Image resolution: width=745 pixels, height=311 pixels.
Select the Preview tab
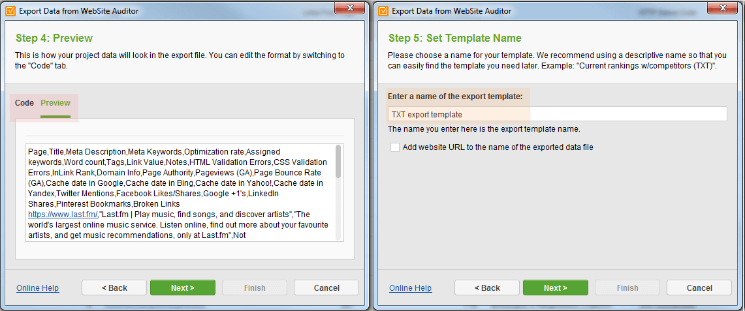(x=55, y=103)
